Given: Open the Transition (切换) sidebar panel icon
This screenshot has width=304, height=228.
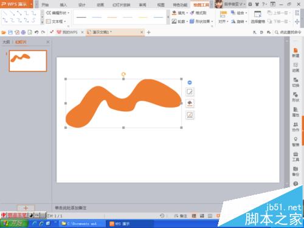Looking at the screenshot, I should tap(295, 82).
